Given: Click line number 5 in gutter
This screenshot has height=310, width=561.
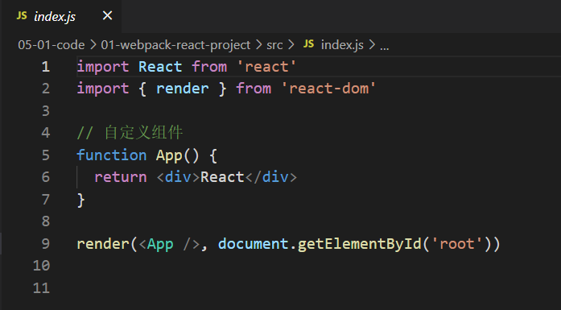Looking at the screenshot, I should (x=45, y=155).
